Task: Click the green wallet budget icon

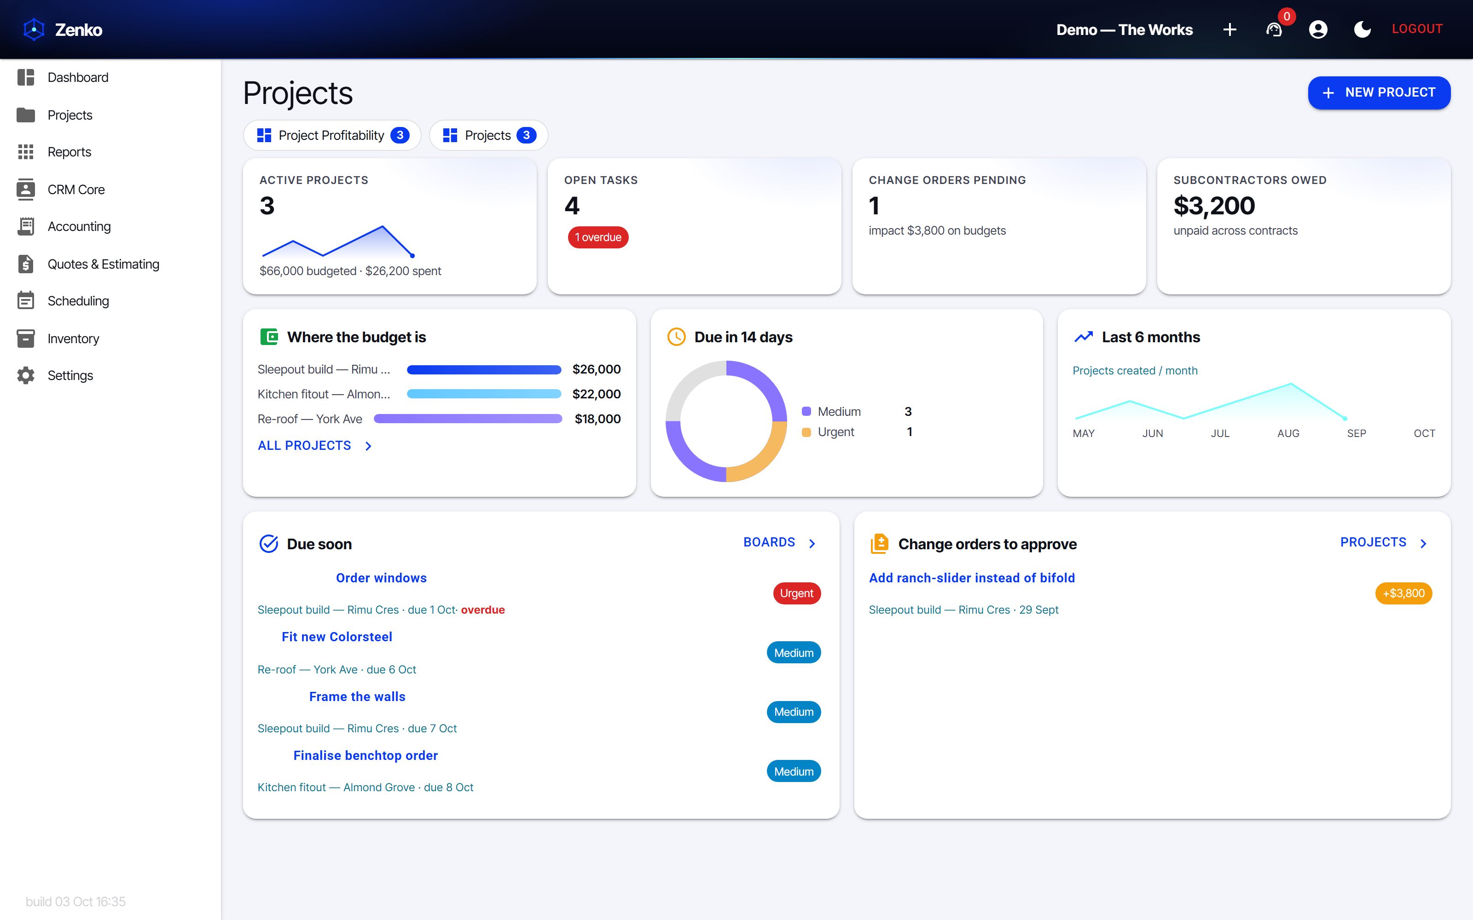Action: click(x=269, y=336)
